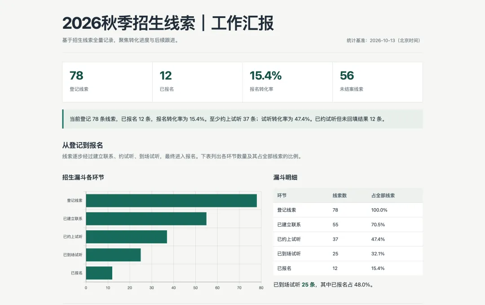Click the count 25 in the 已到场试听 row
Screen dimensions: 485x305
335,254
